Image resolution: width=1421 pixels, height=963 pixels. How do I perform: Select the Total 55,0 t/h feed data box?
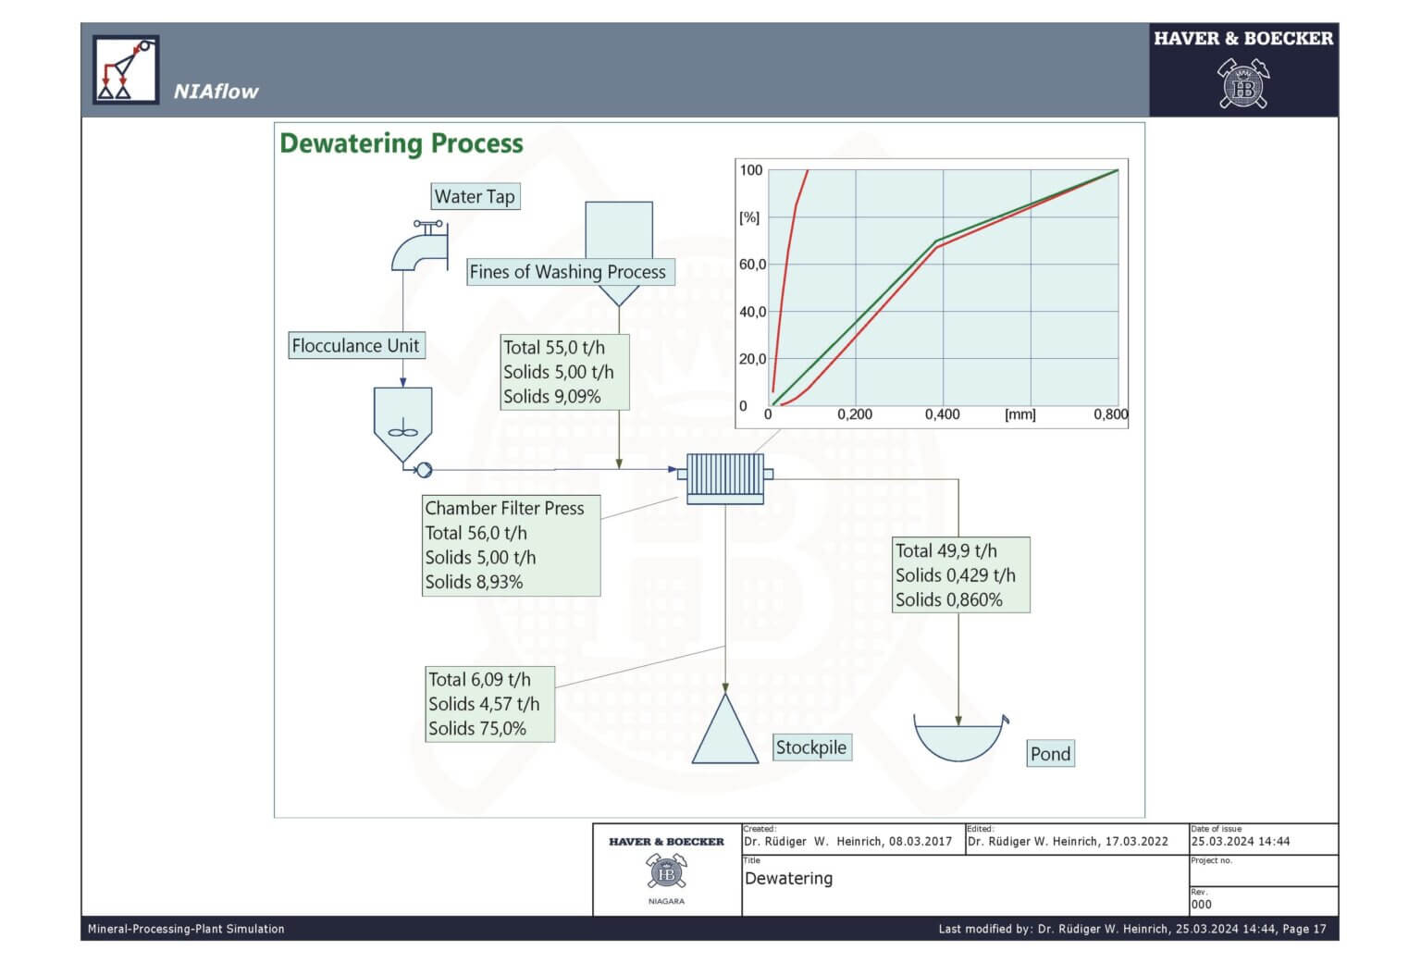pos(564,372)
